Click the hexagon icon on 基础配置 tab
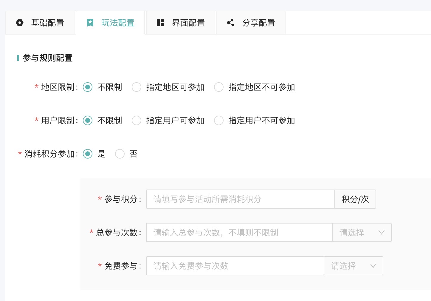 point(20,23)
